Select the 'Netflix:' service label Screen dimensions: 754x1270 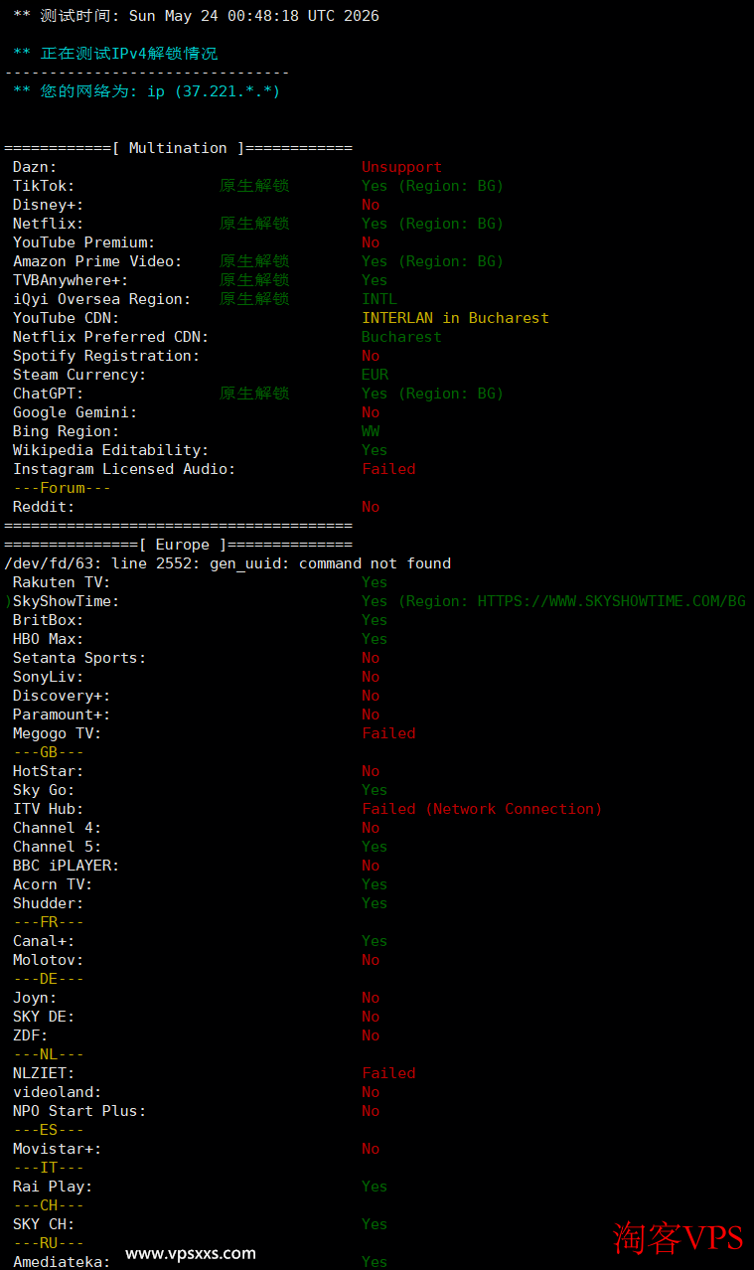click(x=48, y=224)
